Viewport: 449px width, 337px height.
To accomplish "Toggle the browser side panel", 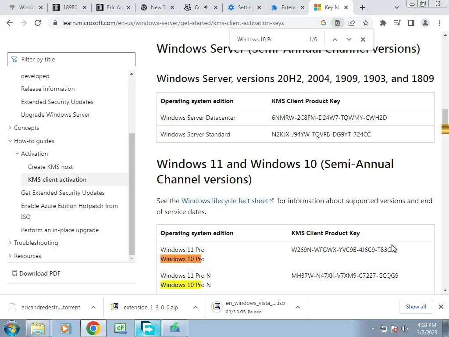I will click(411, 23).
